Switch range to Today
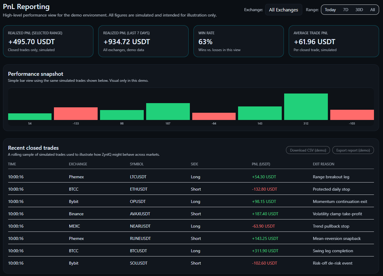This screenshot has height=276, width=383. [330, 10]
